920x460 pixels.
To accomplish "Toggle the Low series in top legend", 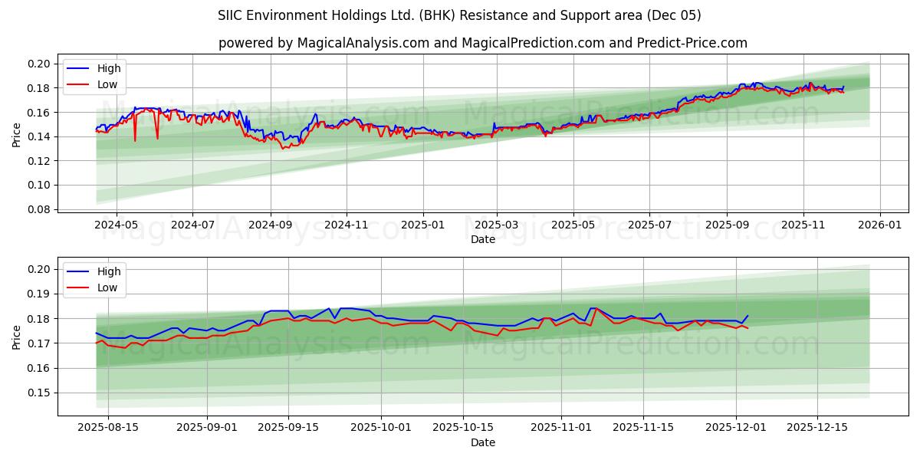I will (107, 84).
